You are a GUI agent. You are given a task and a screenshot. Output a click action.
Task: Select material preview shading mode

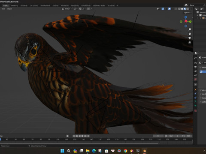[185, 9]
